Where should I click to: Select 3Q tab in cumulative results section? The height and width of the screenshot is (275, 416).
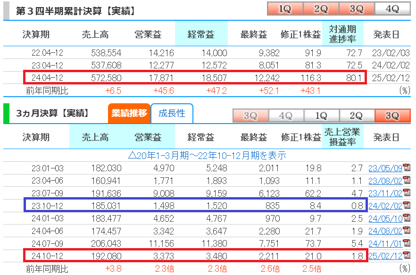(357, 8)
